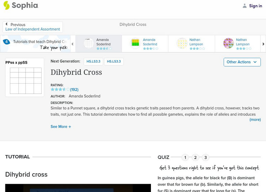Click the first HS.LS3.3 standard tag
The width and height of the screenshot is (266, 192).
point(93,61)
